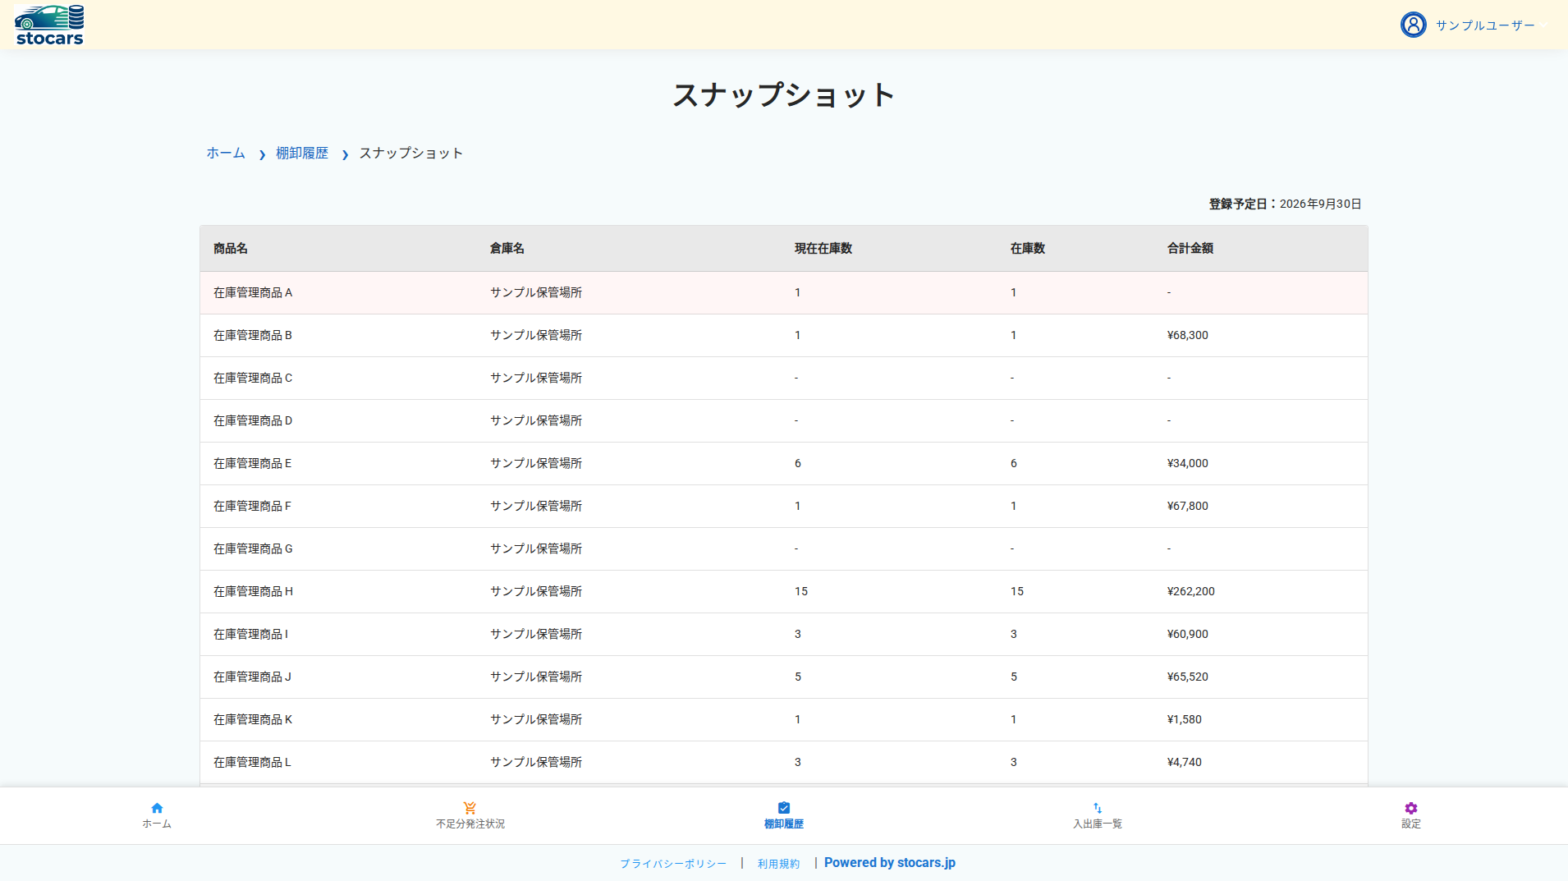Open Powered by stocars.jp link
1568x881 pixels.
tap(890, 863)
